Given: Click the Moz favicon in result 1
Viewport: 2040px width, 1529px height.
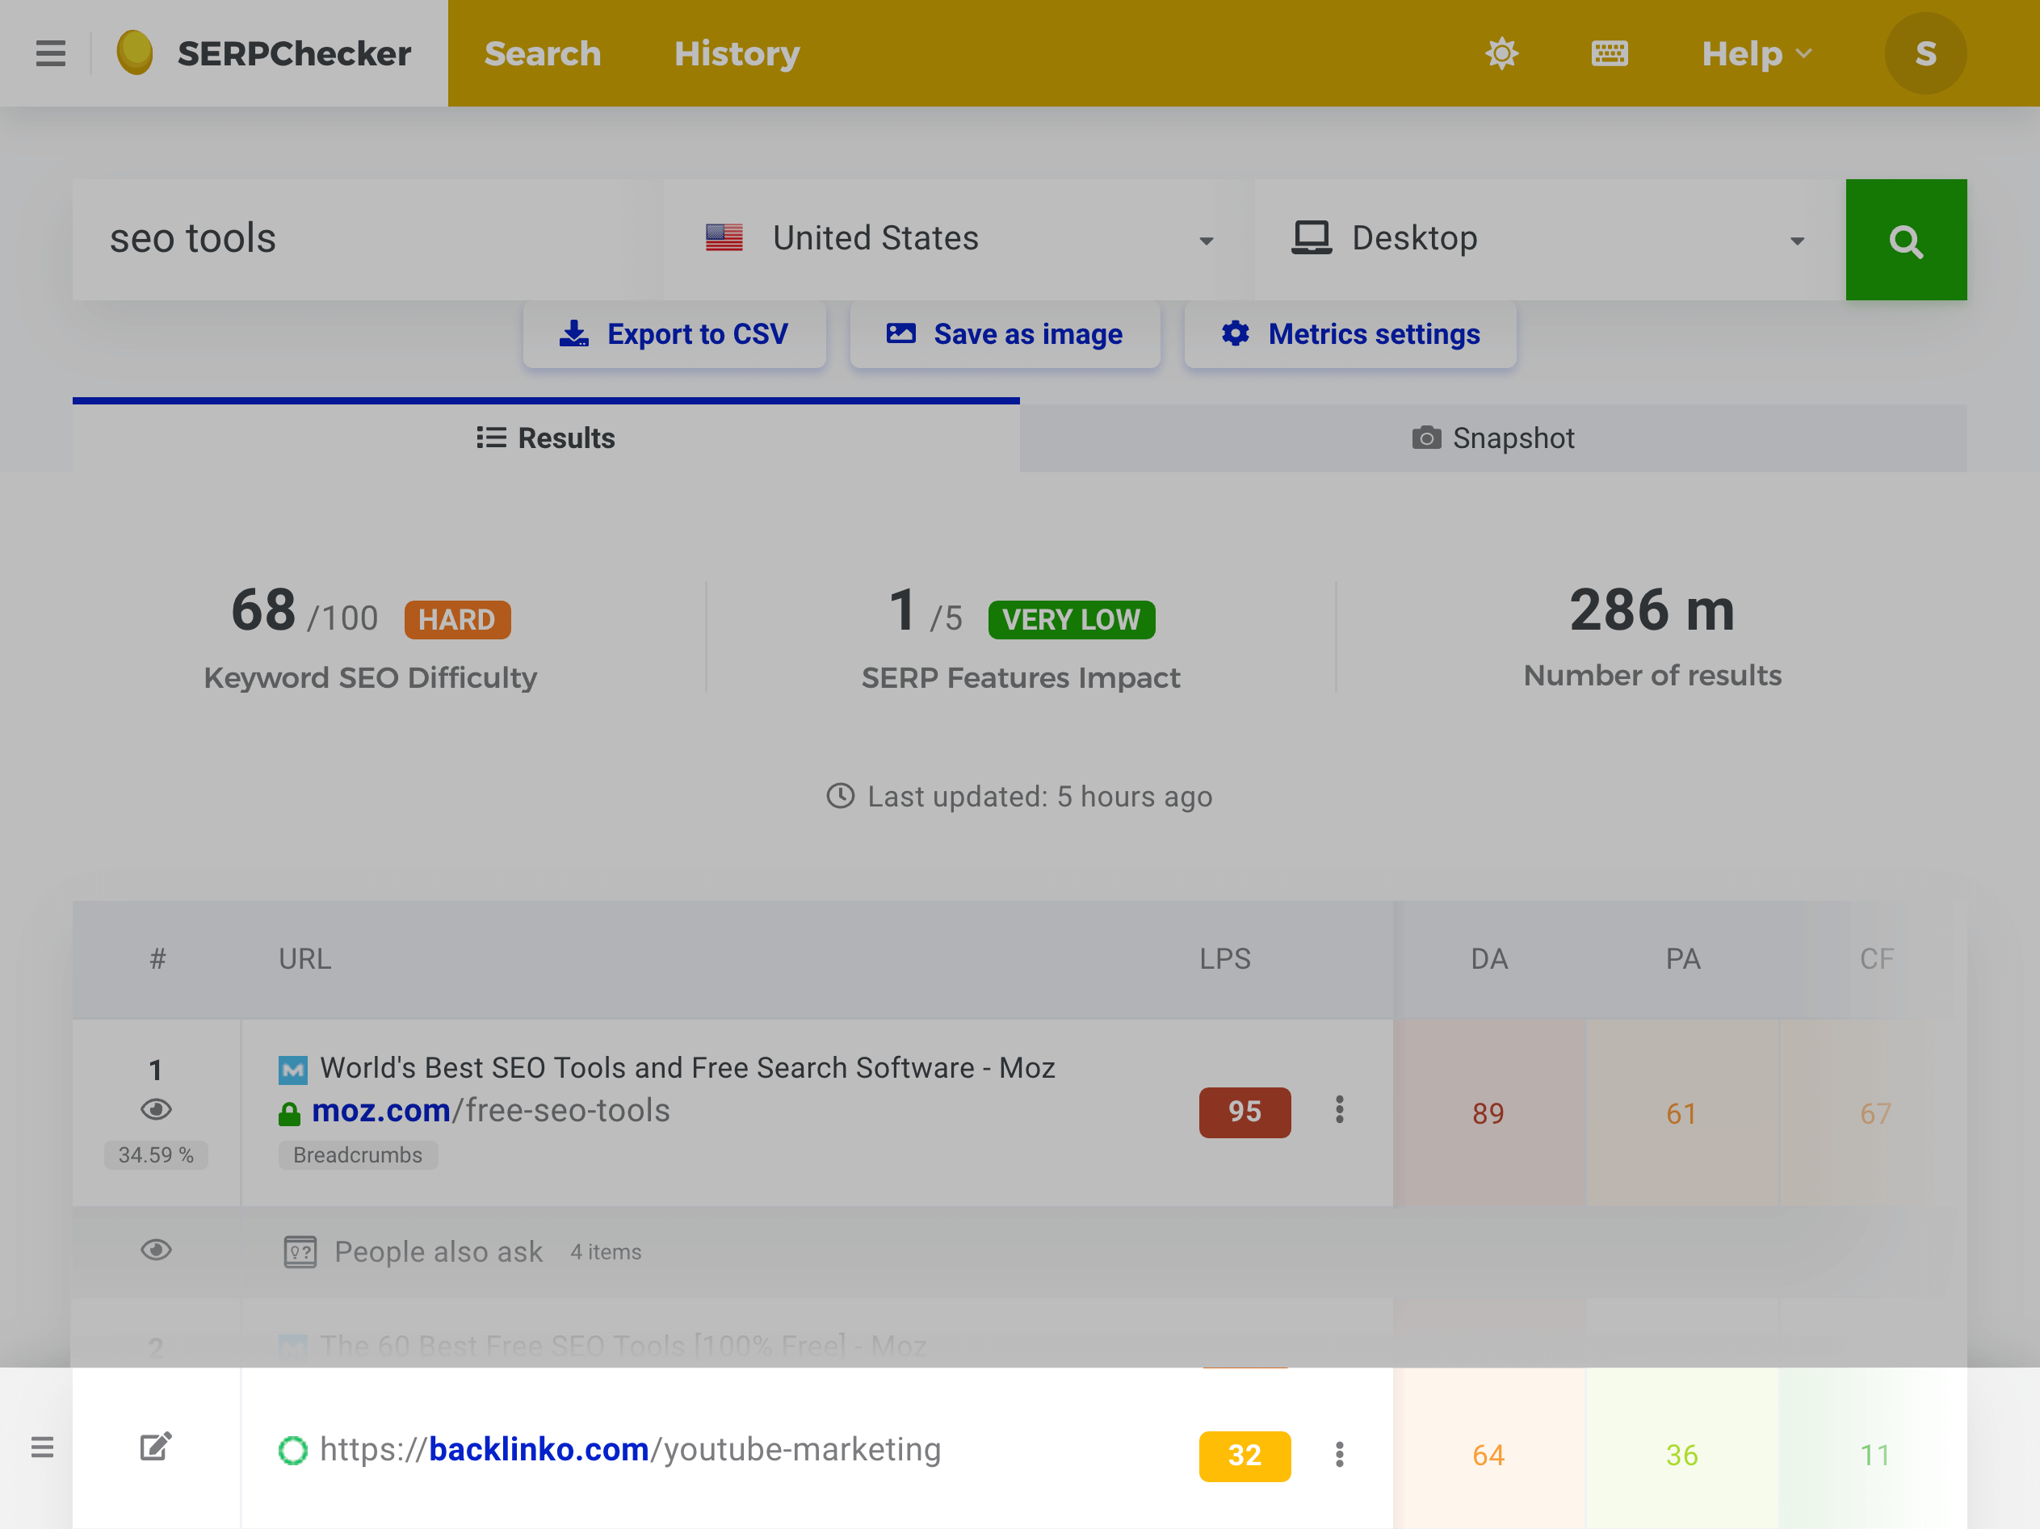Looking at the screenshot, I should click(293, 1070).
